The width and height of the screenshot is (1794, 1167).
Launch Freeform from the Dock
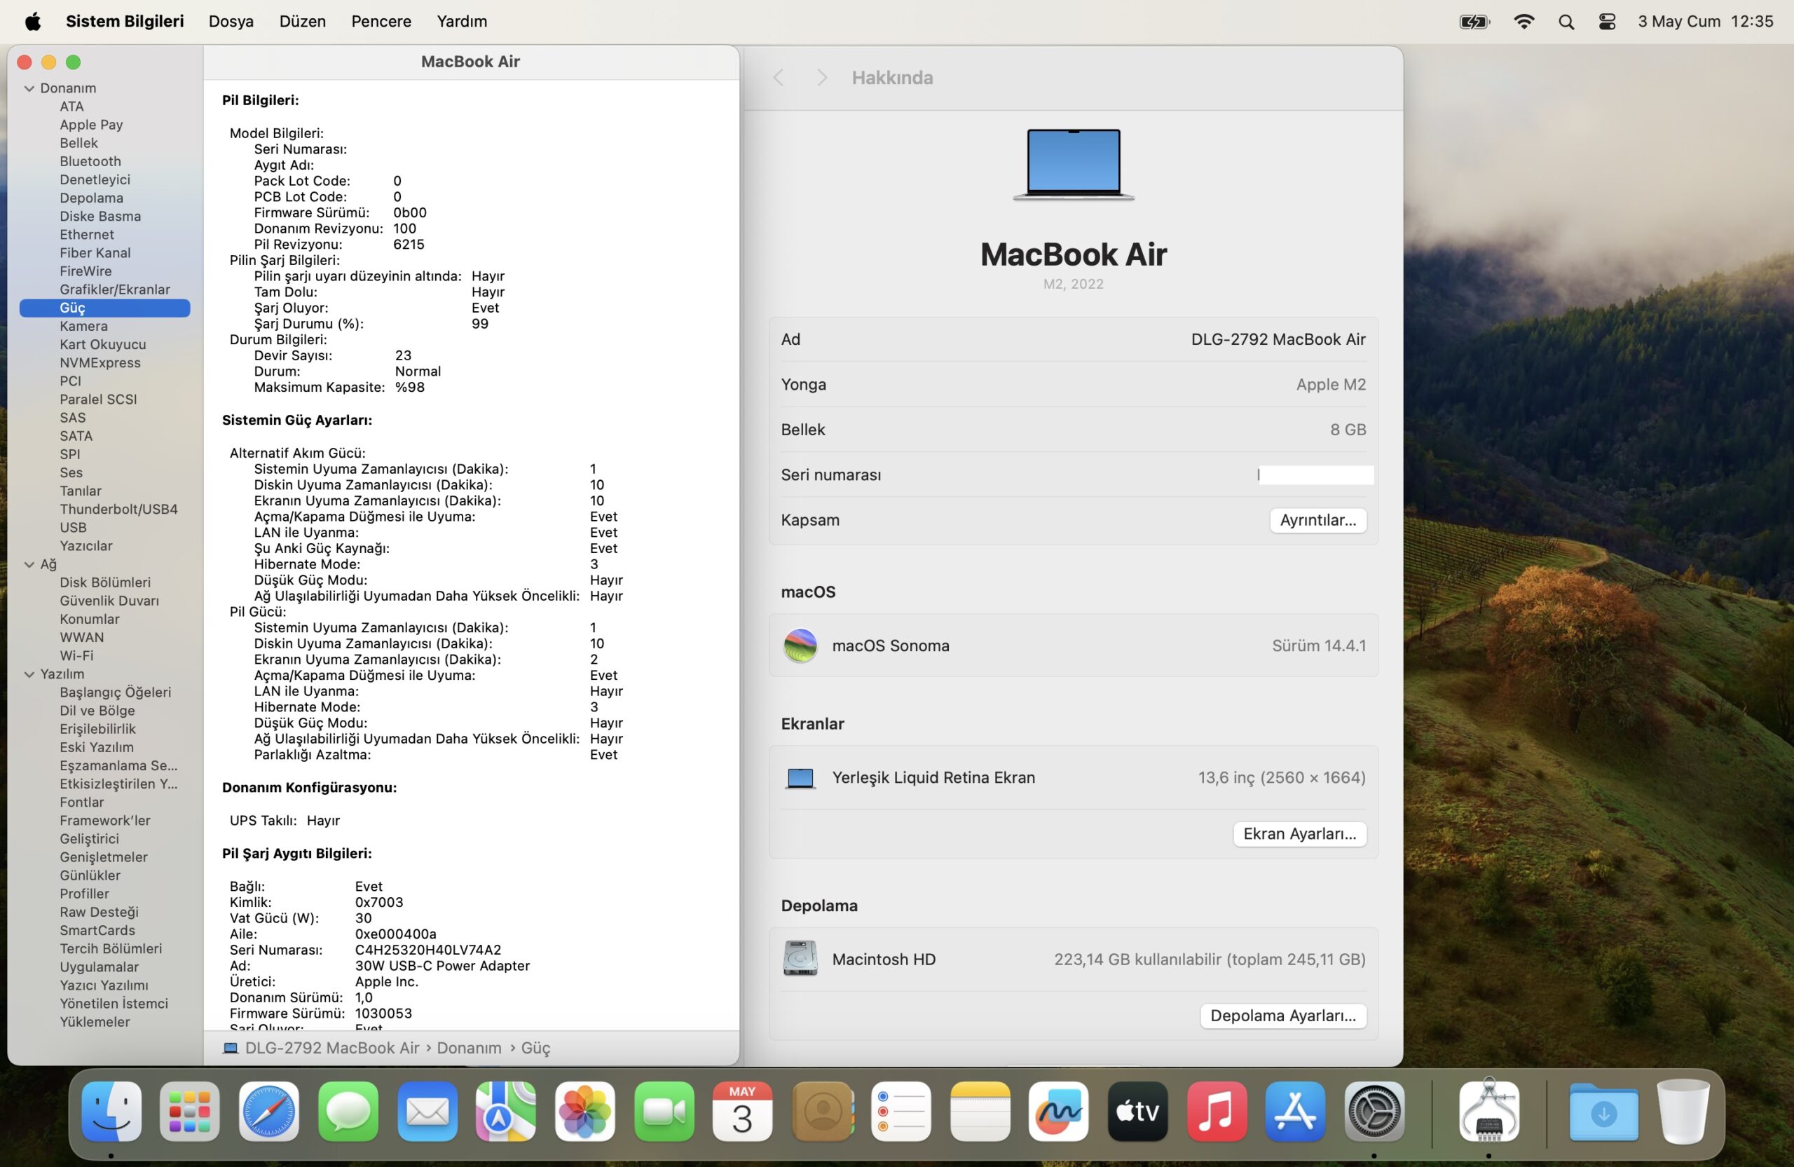pyautogui.click(x=1058, y=1111)
